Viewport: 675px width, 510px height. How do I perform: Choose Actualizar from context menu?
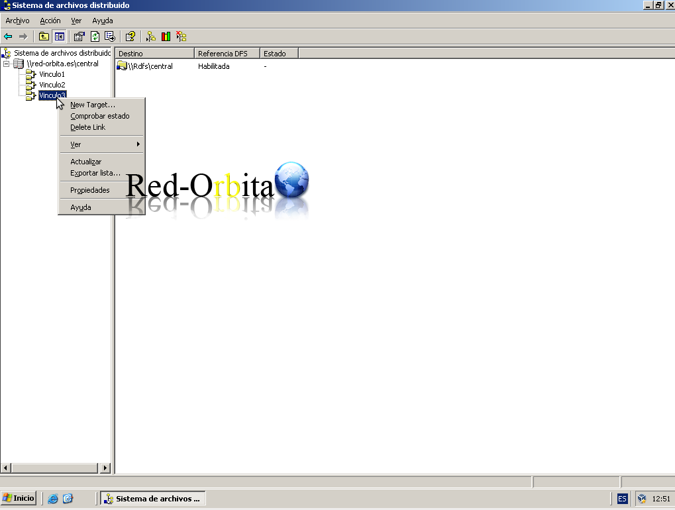pos(101,162)
